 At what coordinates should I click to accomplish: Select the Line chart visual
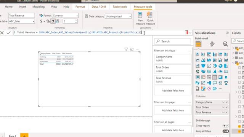tap(197, 60)
